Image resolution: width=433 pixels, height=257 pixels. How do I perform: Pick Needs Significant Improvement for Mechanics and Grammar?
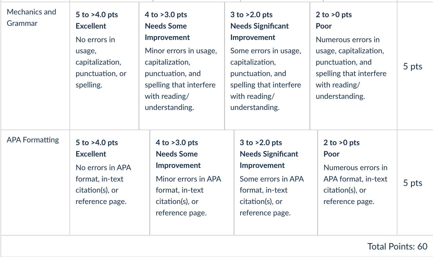tap(267, 66)
